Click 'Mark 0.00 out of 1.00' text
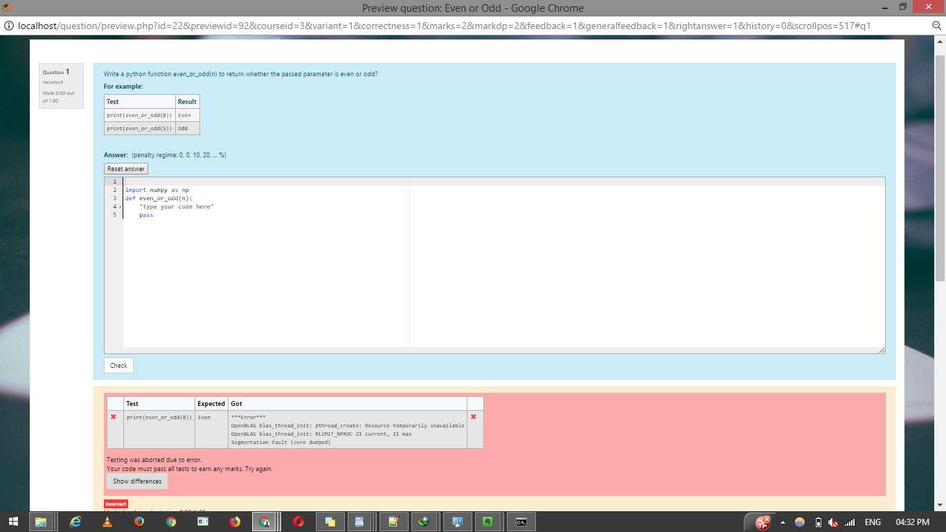The image size is (946, 532). 58,97
